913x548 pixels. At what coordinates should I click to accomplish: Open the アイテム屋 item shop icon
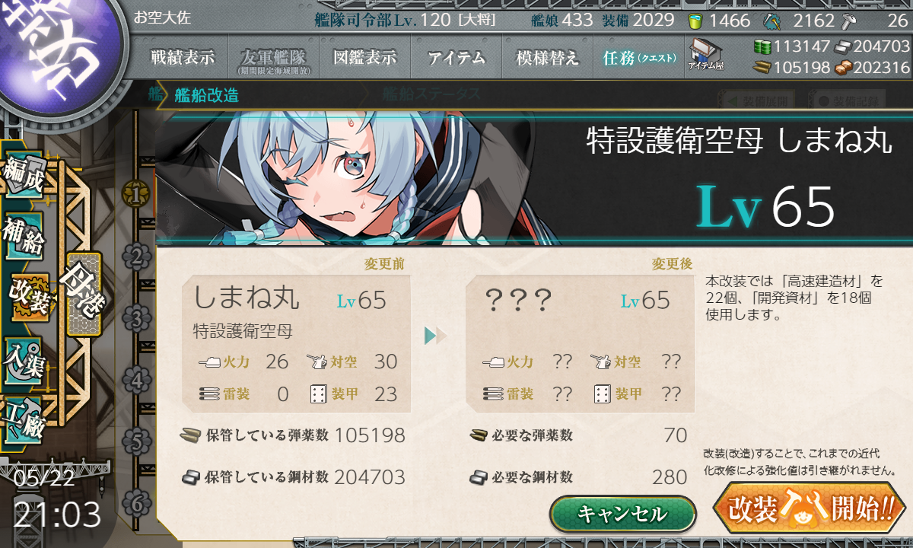coord(705,54)
